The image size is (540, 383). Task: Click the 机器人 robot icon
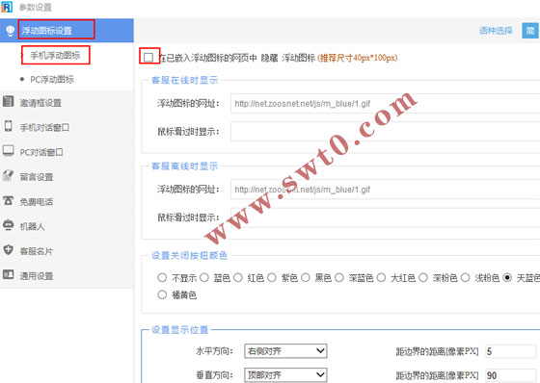(x=8, y=225)
